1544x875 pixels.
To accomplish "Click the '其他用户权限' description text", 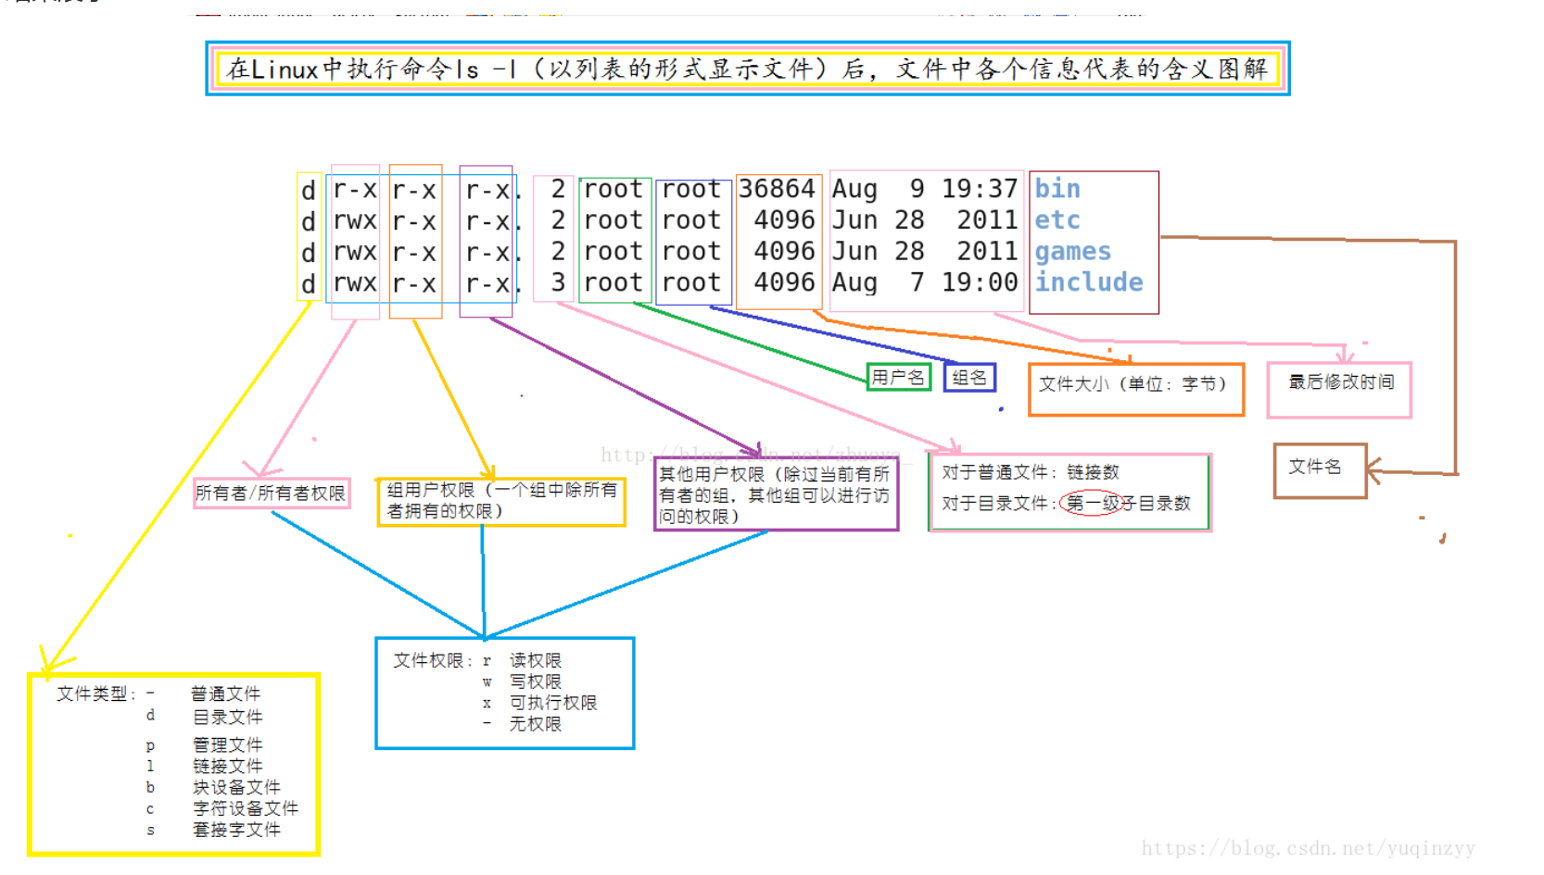I will (x=774, y=495).
